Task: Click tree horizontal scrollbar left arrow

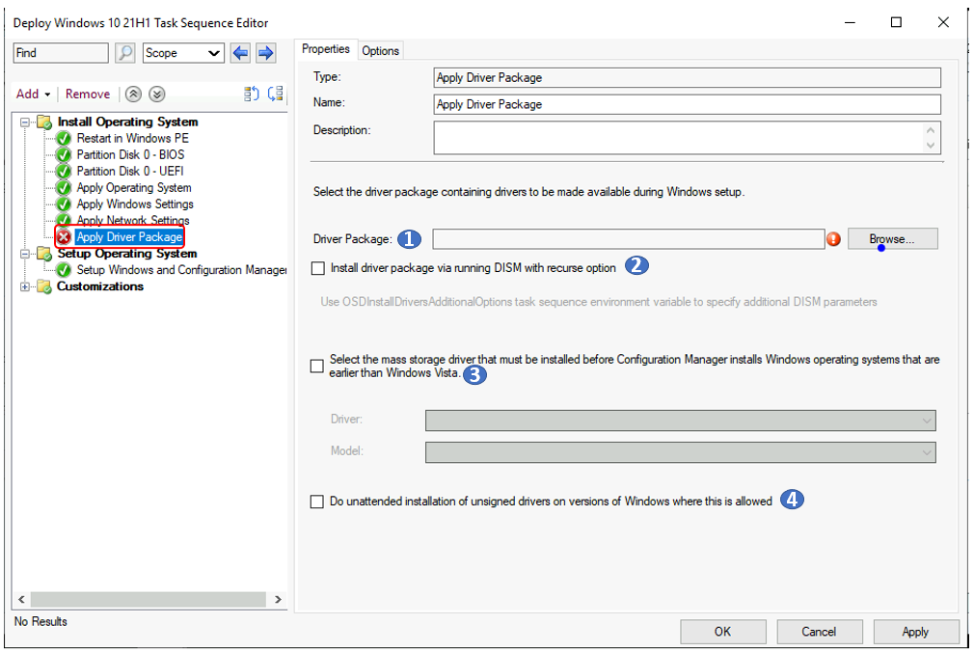Action: pyautogui.click(x=22, y=599)
